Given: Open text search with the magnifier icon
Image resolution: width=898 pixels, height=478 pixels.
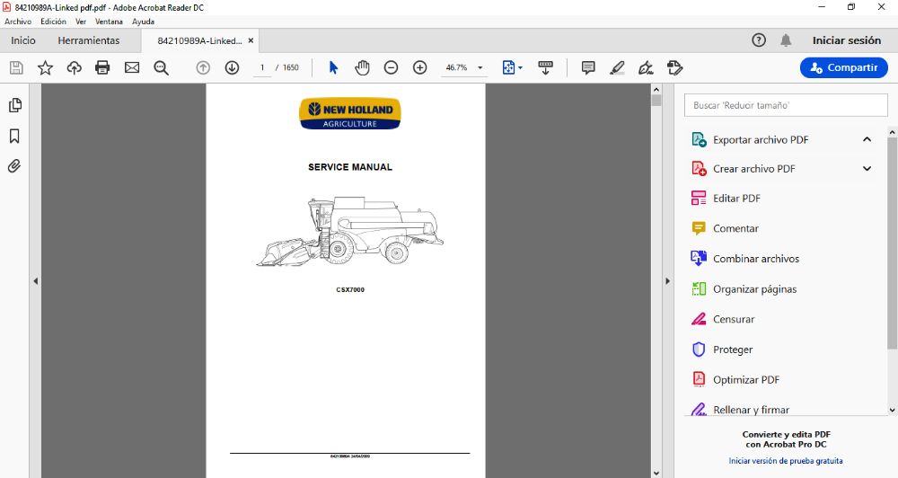Looking at the screenshot, I should [161, 67].
